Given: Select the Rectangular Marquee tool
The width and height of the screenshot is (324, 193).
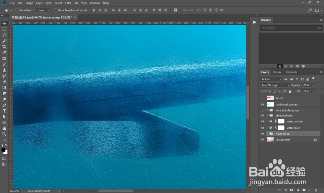Looking at the screenshot, I should click(x=4, y=29).
